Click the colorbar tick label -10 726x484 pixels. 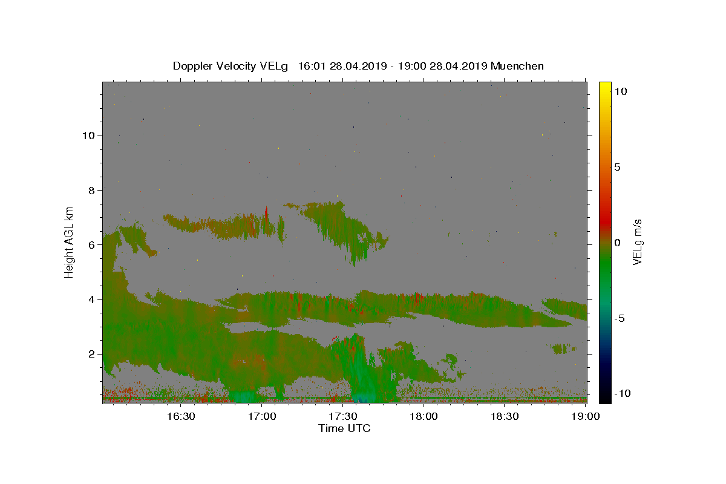click(x=622, y=394)
